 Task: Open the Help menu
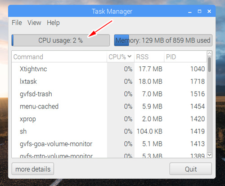[53, 23]
